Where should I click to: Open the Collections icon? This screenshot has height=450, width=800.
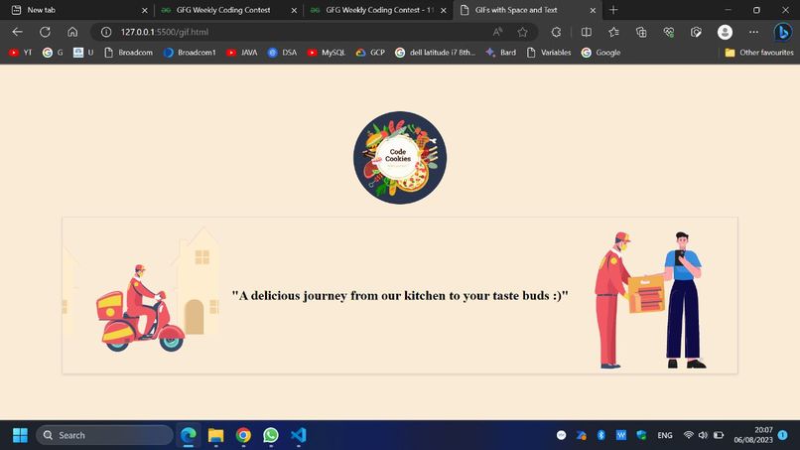click(641, 32)
